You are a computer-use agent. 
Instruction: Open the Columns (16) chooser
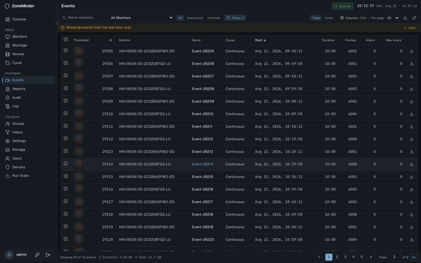click(x=354, y=18)
